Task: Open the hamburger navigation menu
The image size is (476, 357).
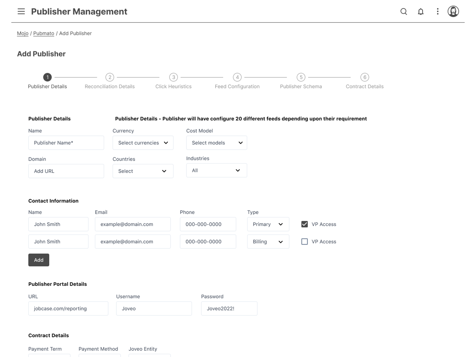Action: [21, 12]
